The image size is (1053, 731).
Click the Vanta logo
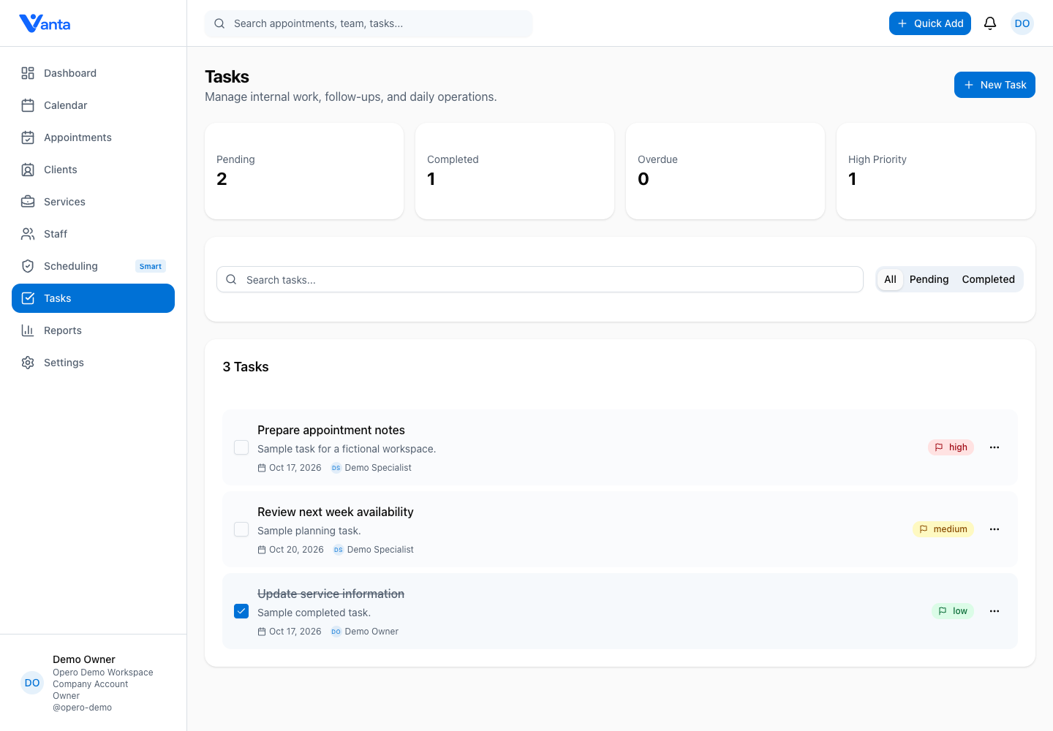coord(45,23)
